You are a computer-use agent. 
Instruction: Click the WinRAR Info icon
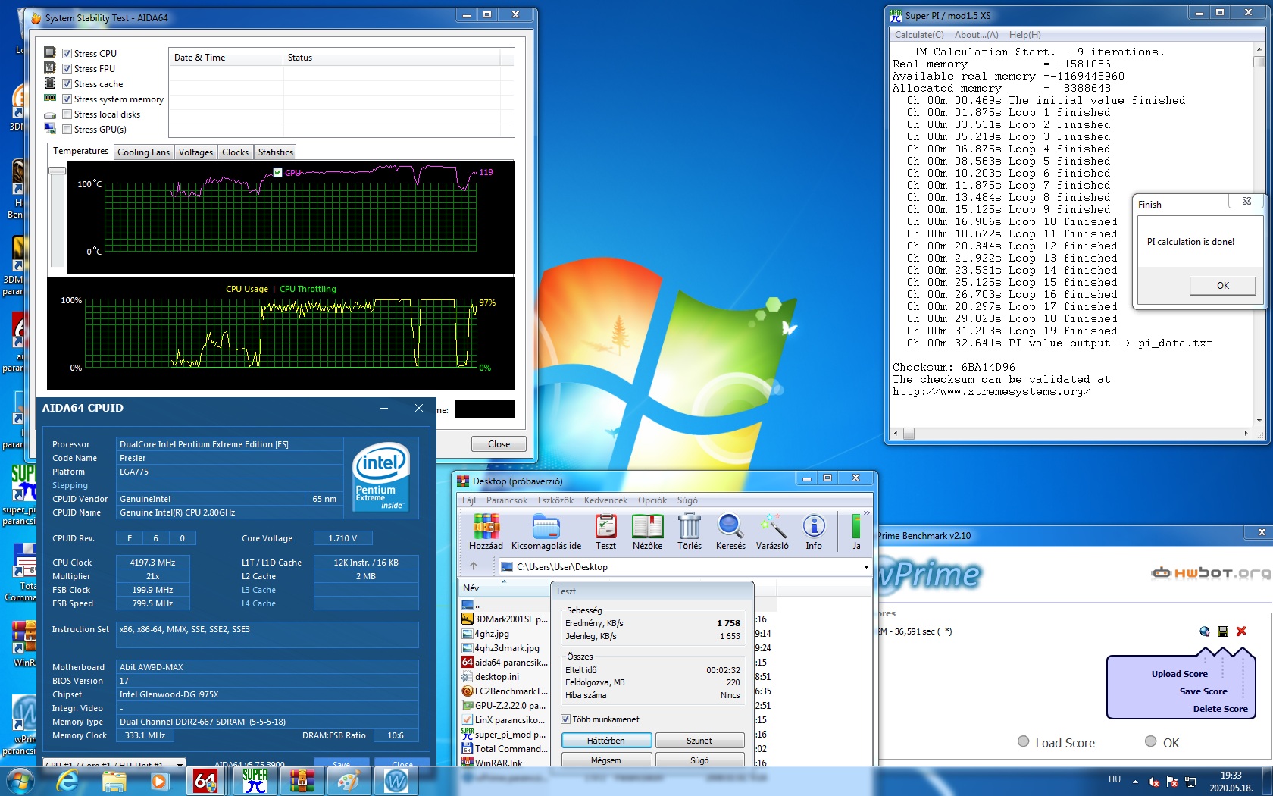(814, 531)
